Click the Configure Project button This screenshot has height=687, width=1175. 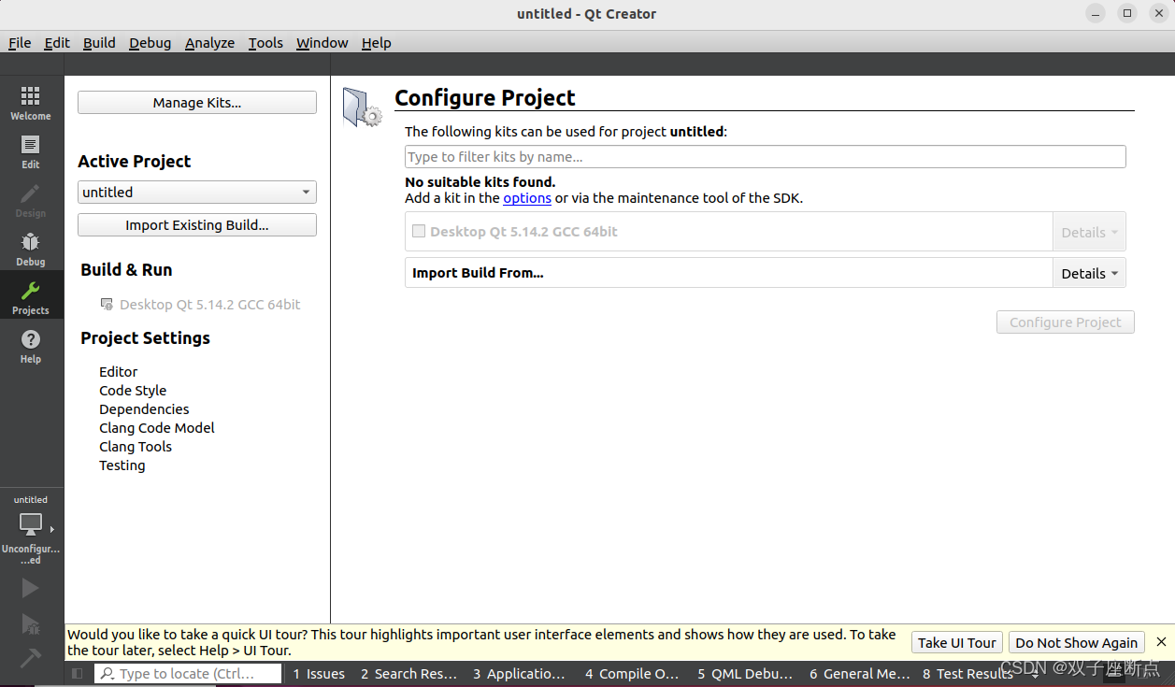pyautogui.click(x=1066, y=322)
